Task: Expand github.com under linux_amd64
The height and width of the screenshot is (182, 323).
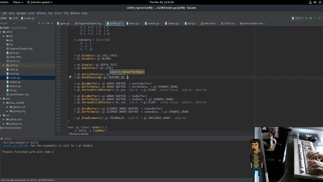Action: 7,107
